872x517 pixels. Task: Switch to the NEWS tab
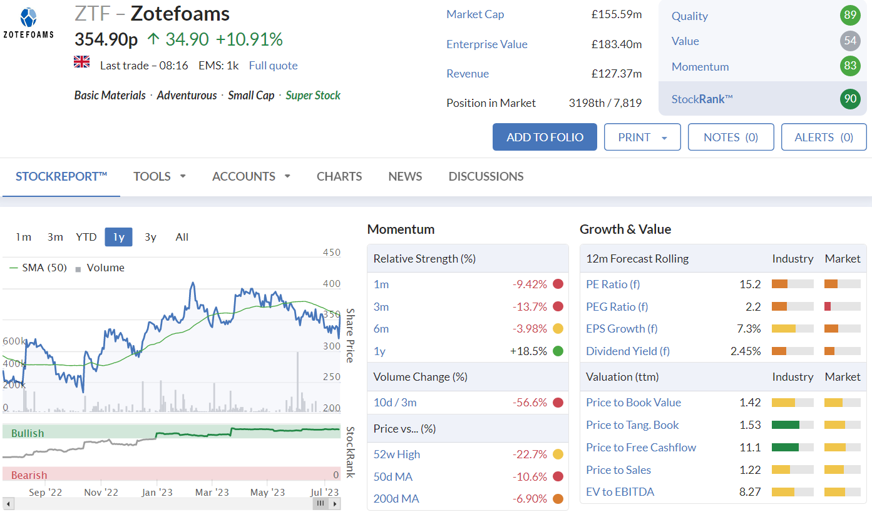coord(405,176)
